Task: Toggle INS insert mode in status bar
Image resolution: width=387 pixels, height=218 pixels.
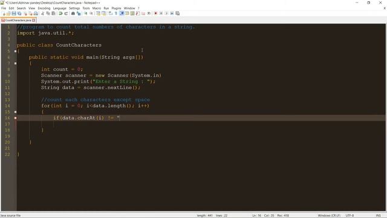Action: (x=378, y=216)
